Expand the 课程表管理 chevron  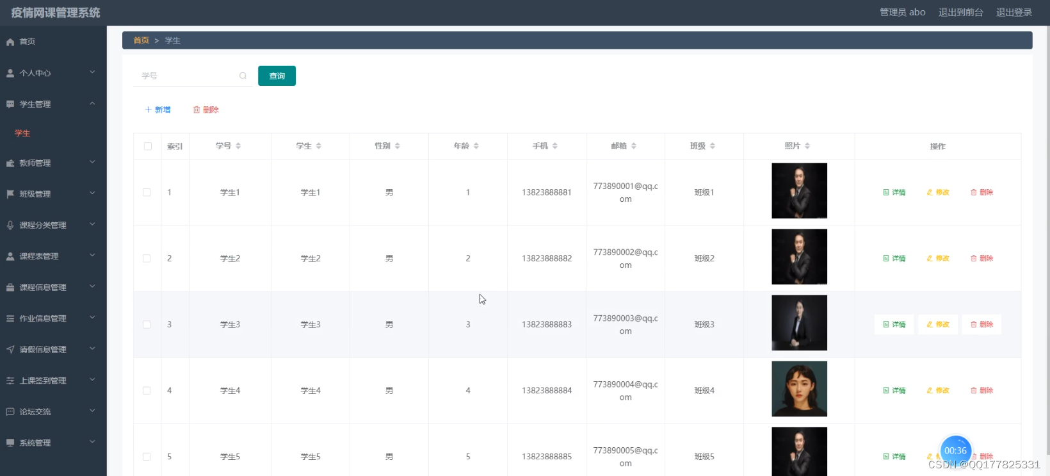tap(92, 255)
